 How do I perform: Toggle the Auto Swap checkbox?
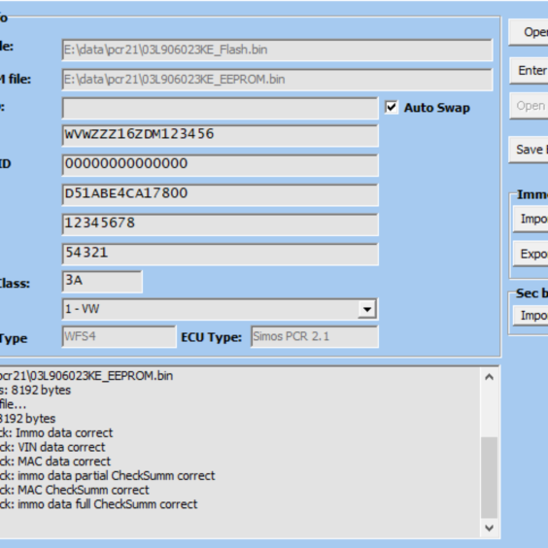391,107
